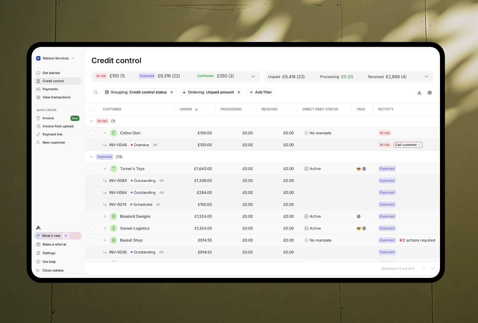478x323 pixels.
Task: Click the Get help icon
Action: [x=38, y=262]
